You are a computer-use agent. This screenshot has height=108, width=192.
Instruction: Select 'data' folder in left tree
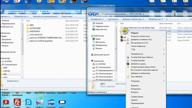tap(5, 74)
